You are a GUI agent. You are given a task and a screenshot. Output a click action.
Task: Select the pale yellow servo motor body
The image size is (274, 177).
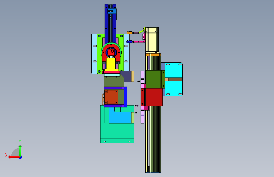(152, 40)
